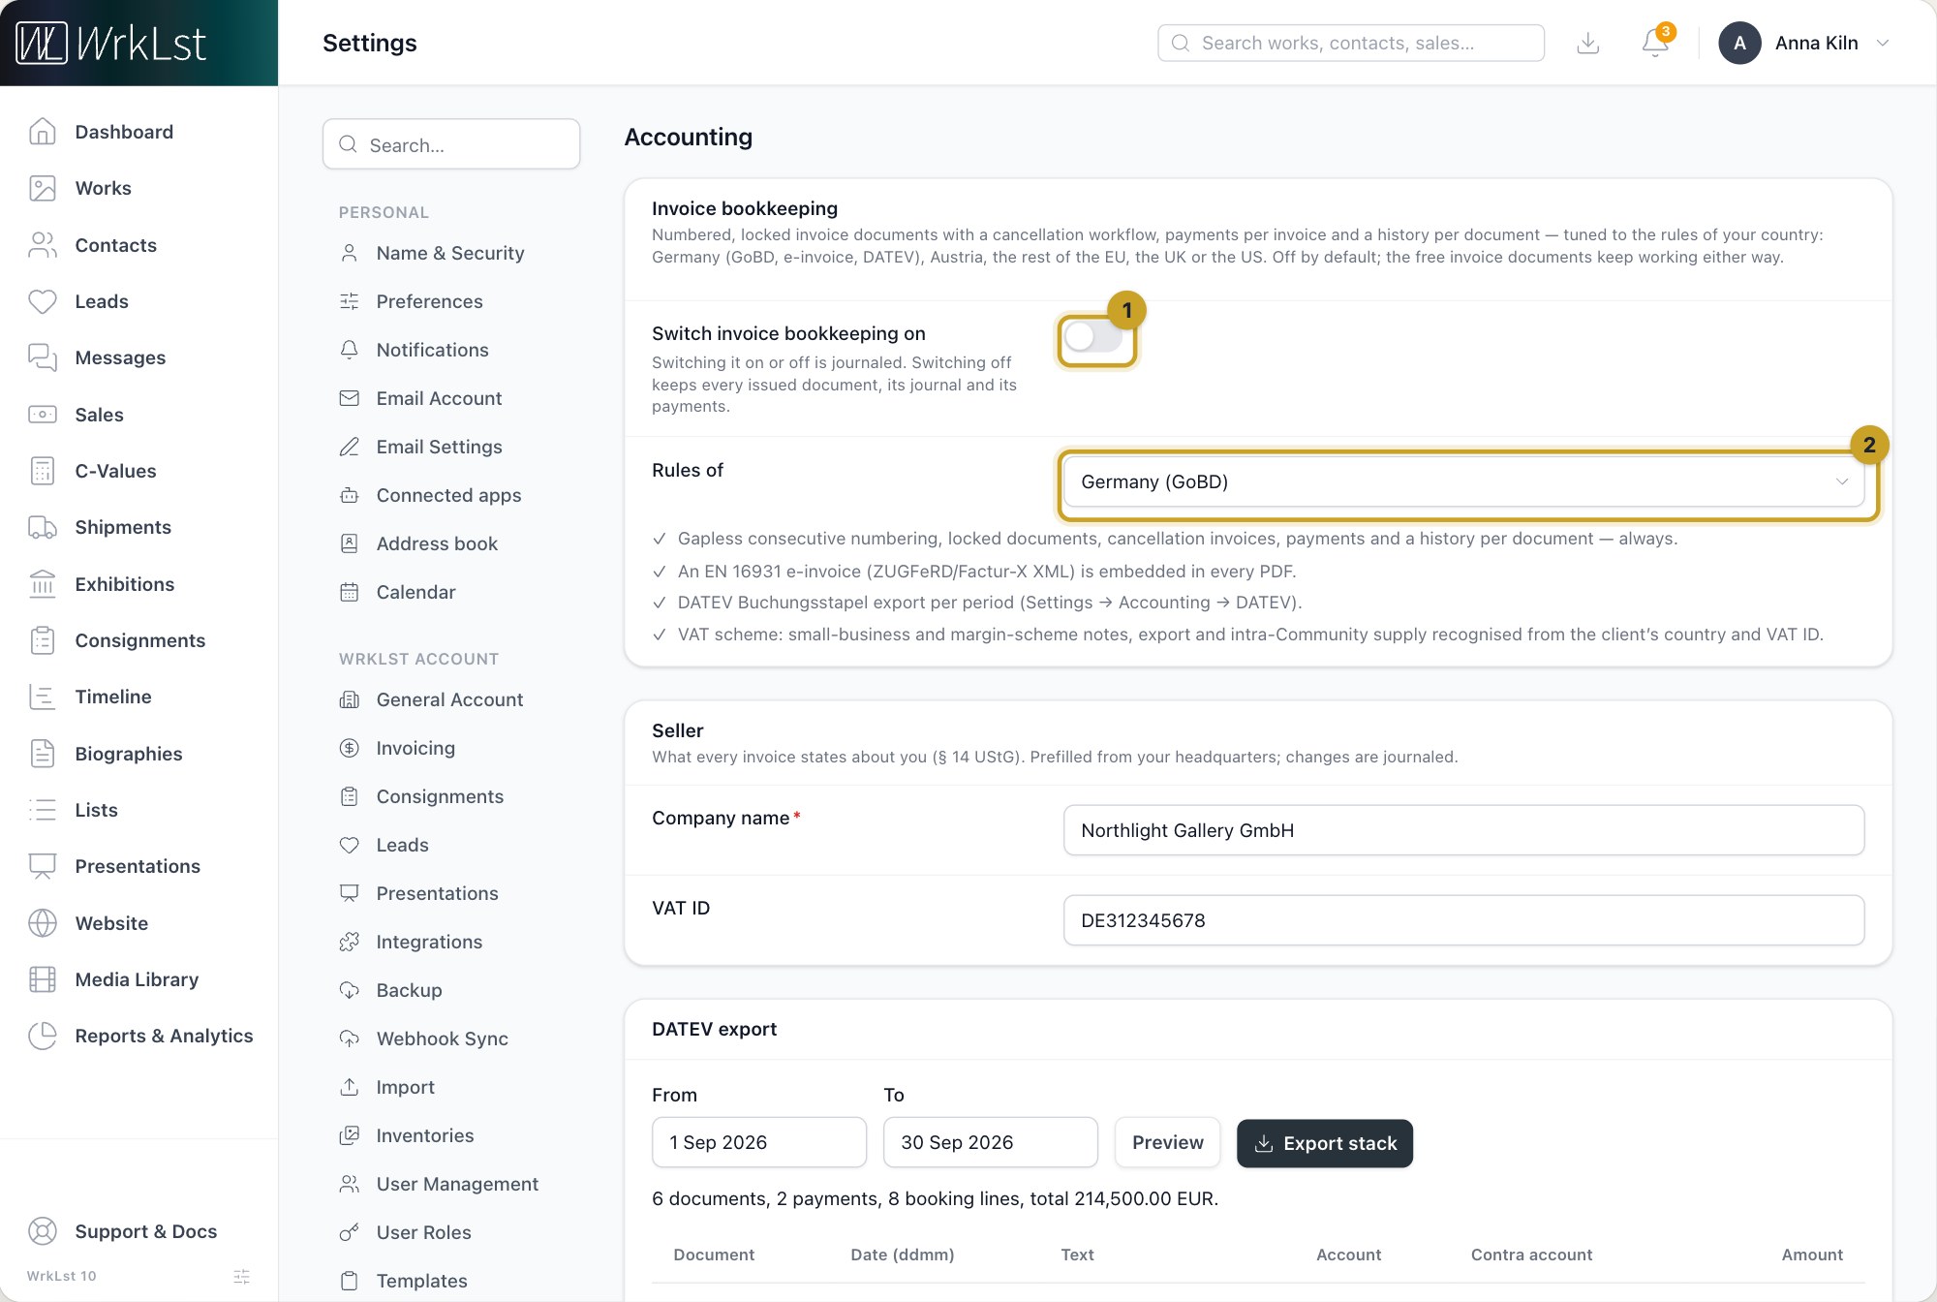
Task: Click the Media Library film icon
Action: [x=43, y=979]
